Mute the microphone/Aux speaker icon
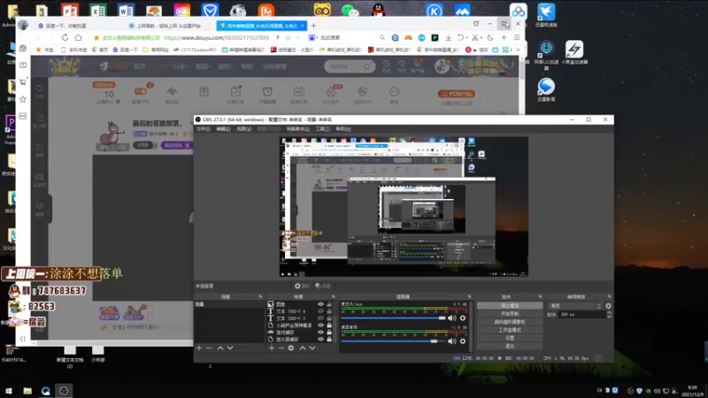Screen dimensions: 708x398 (x=452, y=318)
